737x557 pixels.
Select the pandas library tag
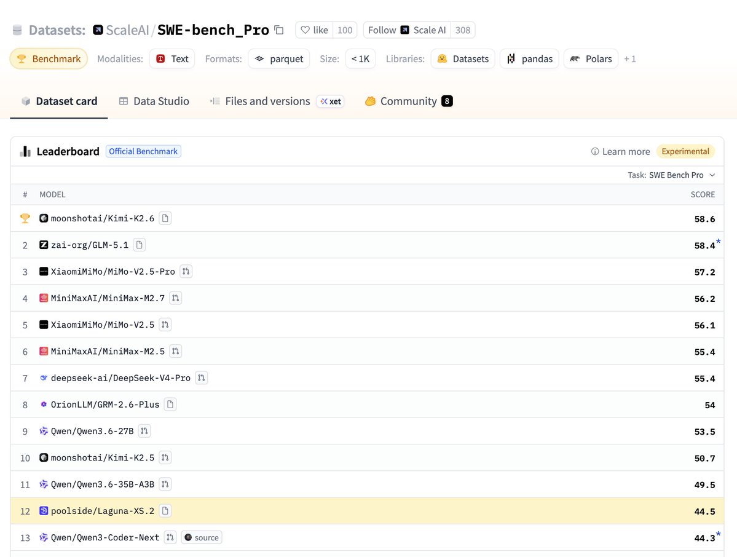[529, 59]
